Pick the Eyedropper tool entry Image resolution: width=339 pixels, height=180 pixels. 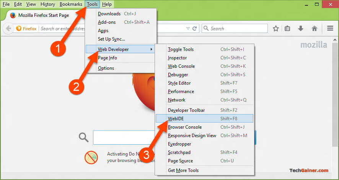pos(205,144)
